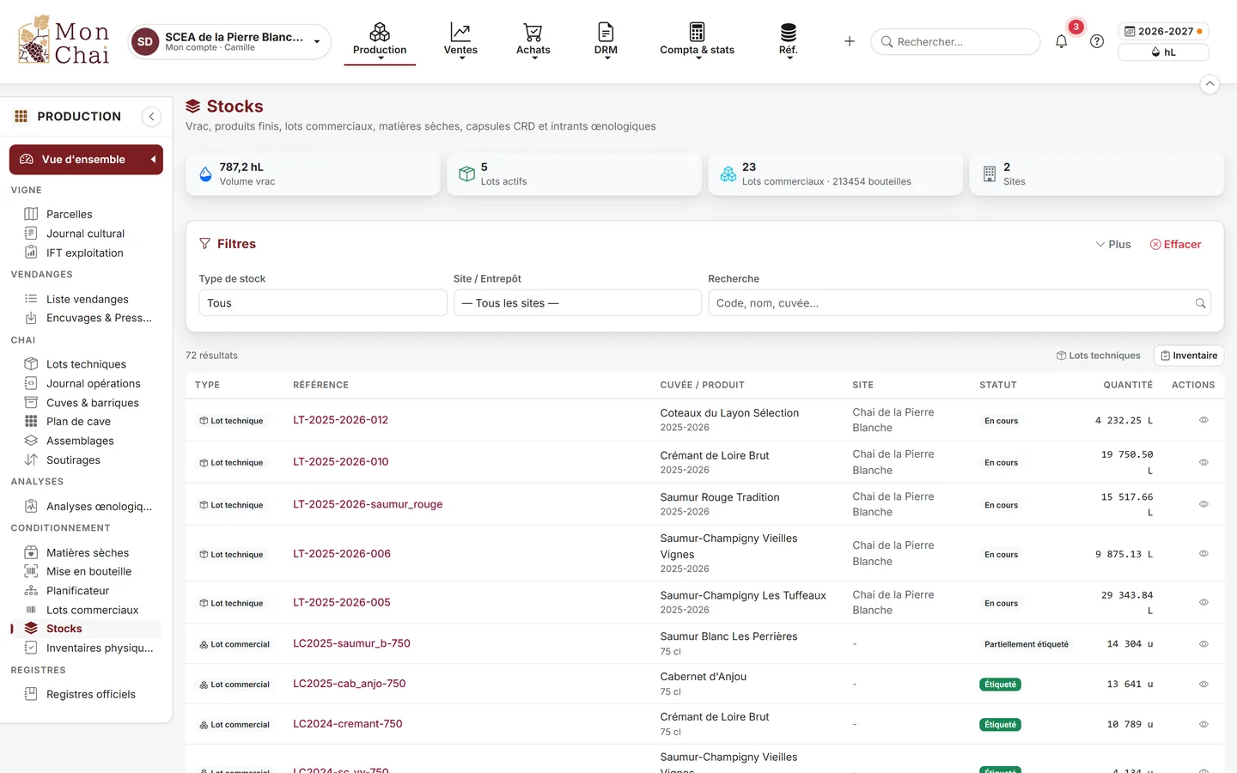View details eye for LT-2025-2026-012
1237x773 pixels.
point(1203,420)
